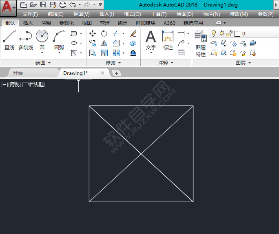Click the Mirror tool icon

(104, 43)
